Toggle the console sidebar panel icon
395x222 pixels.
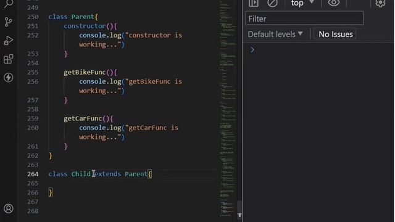pos(254,3)
